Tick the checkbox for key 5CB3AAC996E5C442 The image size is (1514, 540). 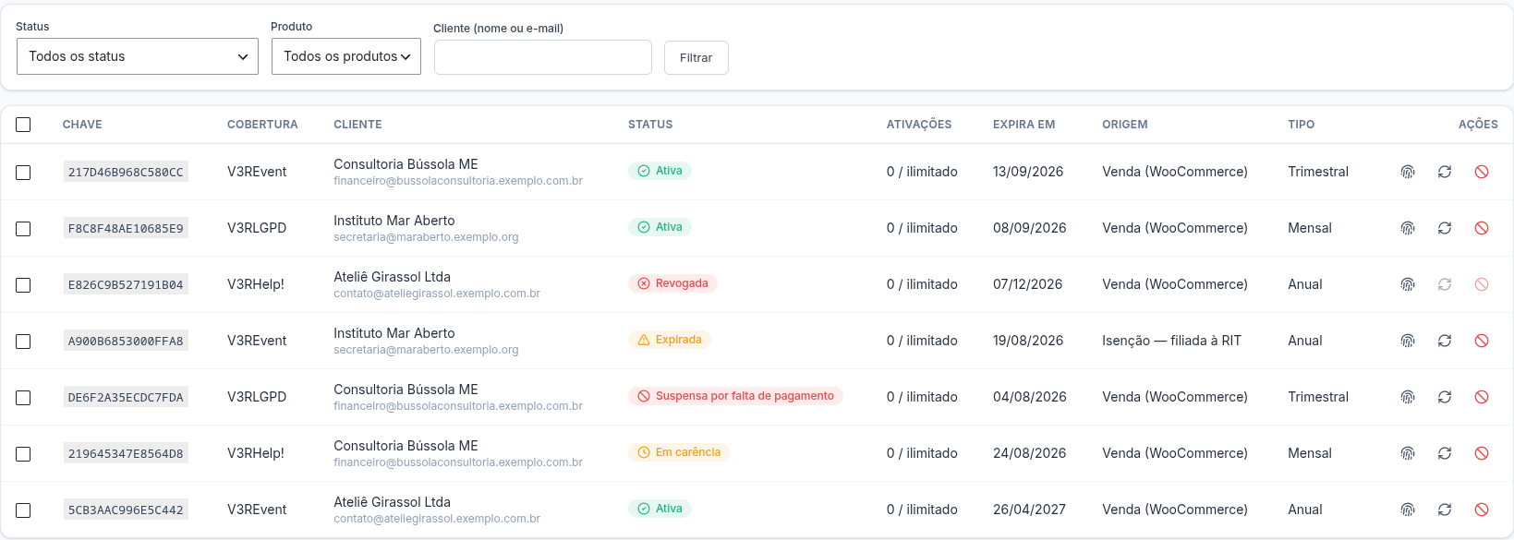[x=23, y=510]
